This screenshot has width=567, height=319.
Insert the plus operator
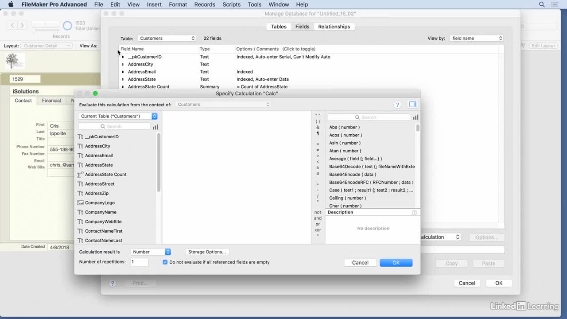tap(318, 184)
